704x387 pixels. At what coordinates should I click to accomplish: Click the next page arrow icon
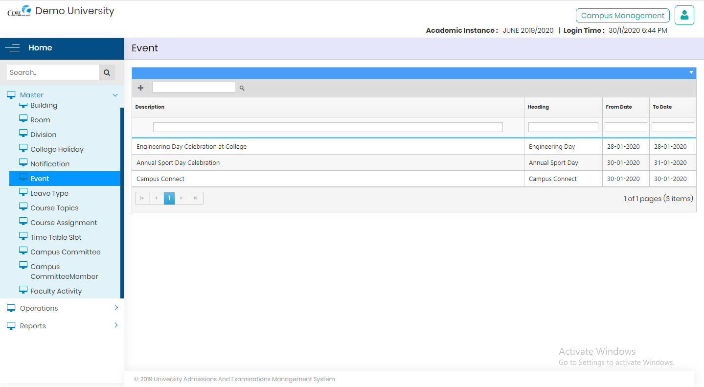[x=182, y=198]
